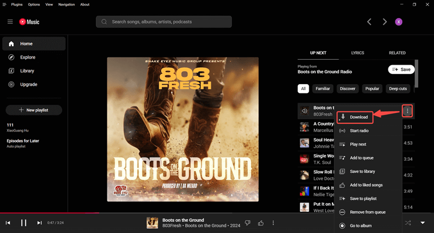
Task: Play the Soul Heav... Johnnie queue song
Action: pyautogui.click(x=317, y=143)
